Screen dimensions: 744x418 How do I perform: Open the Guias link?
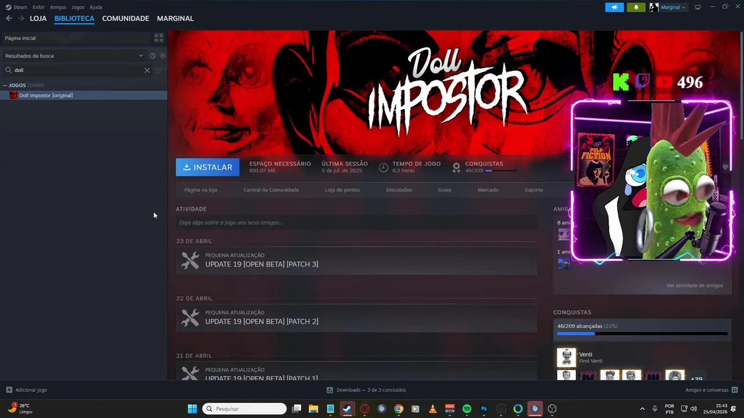[x=445, y=190]
